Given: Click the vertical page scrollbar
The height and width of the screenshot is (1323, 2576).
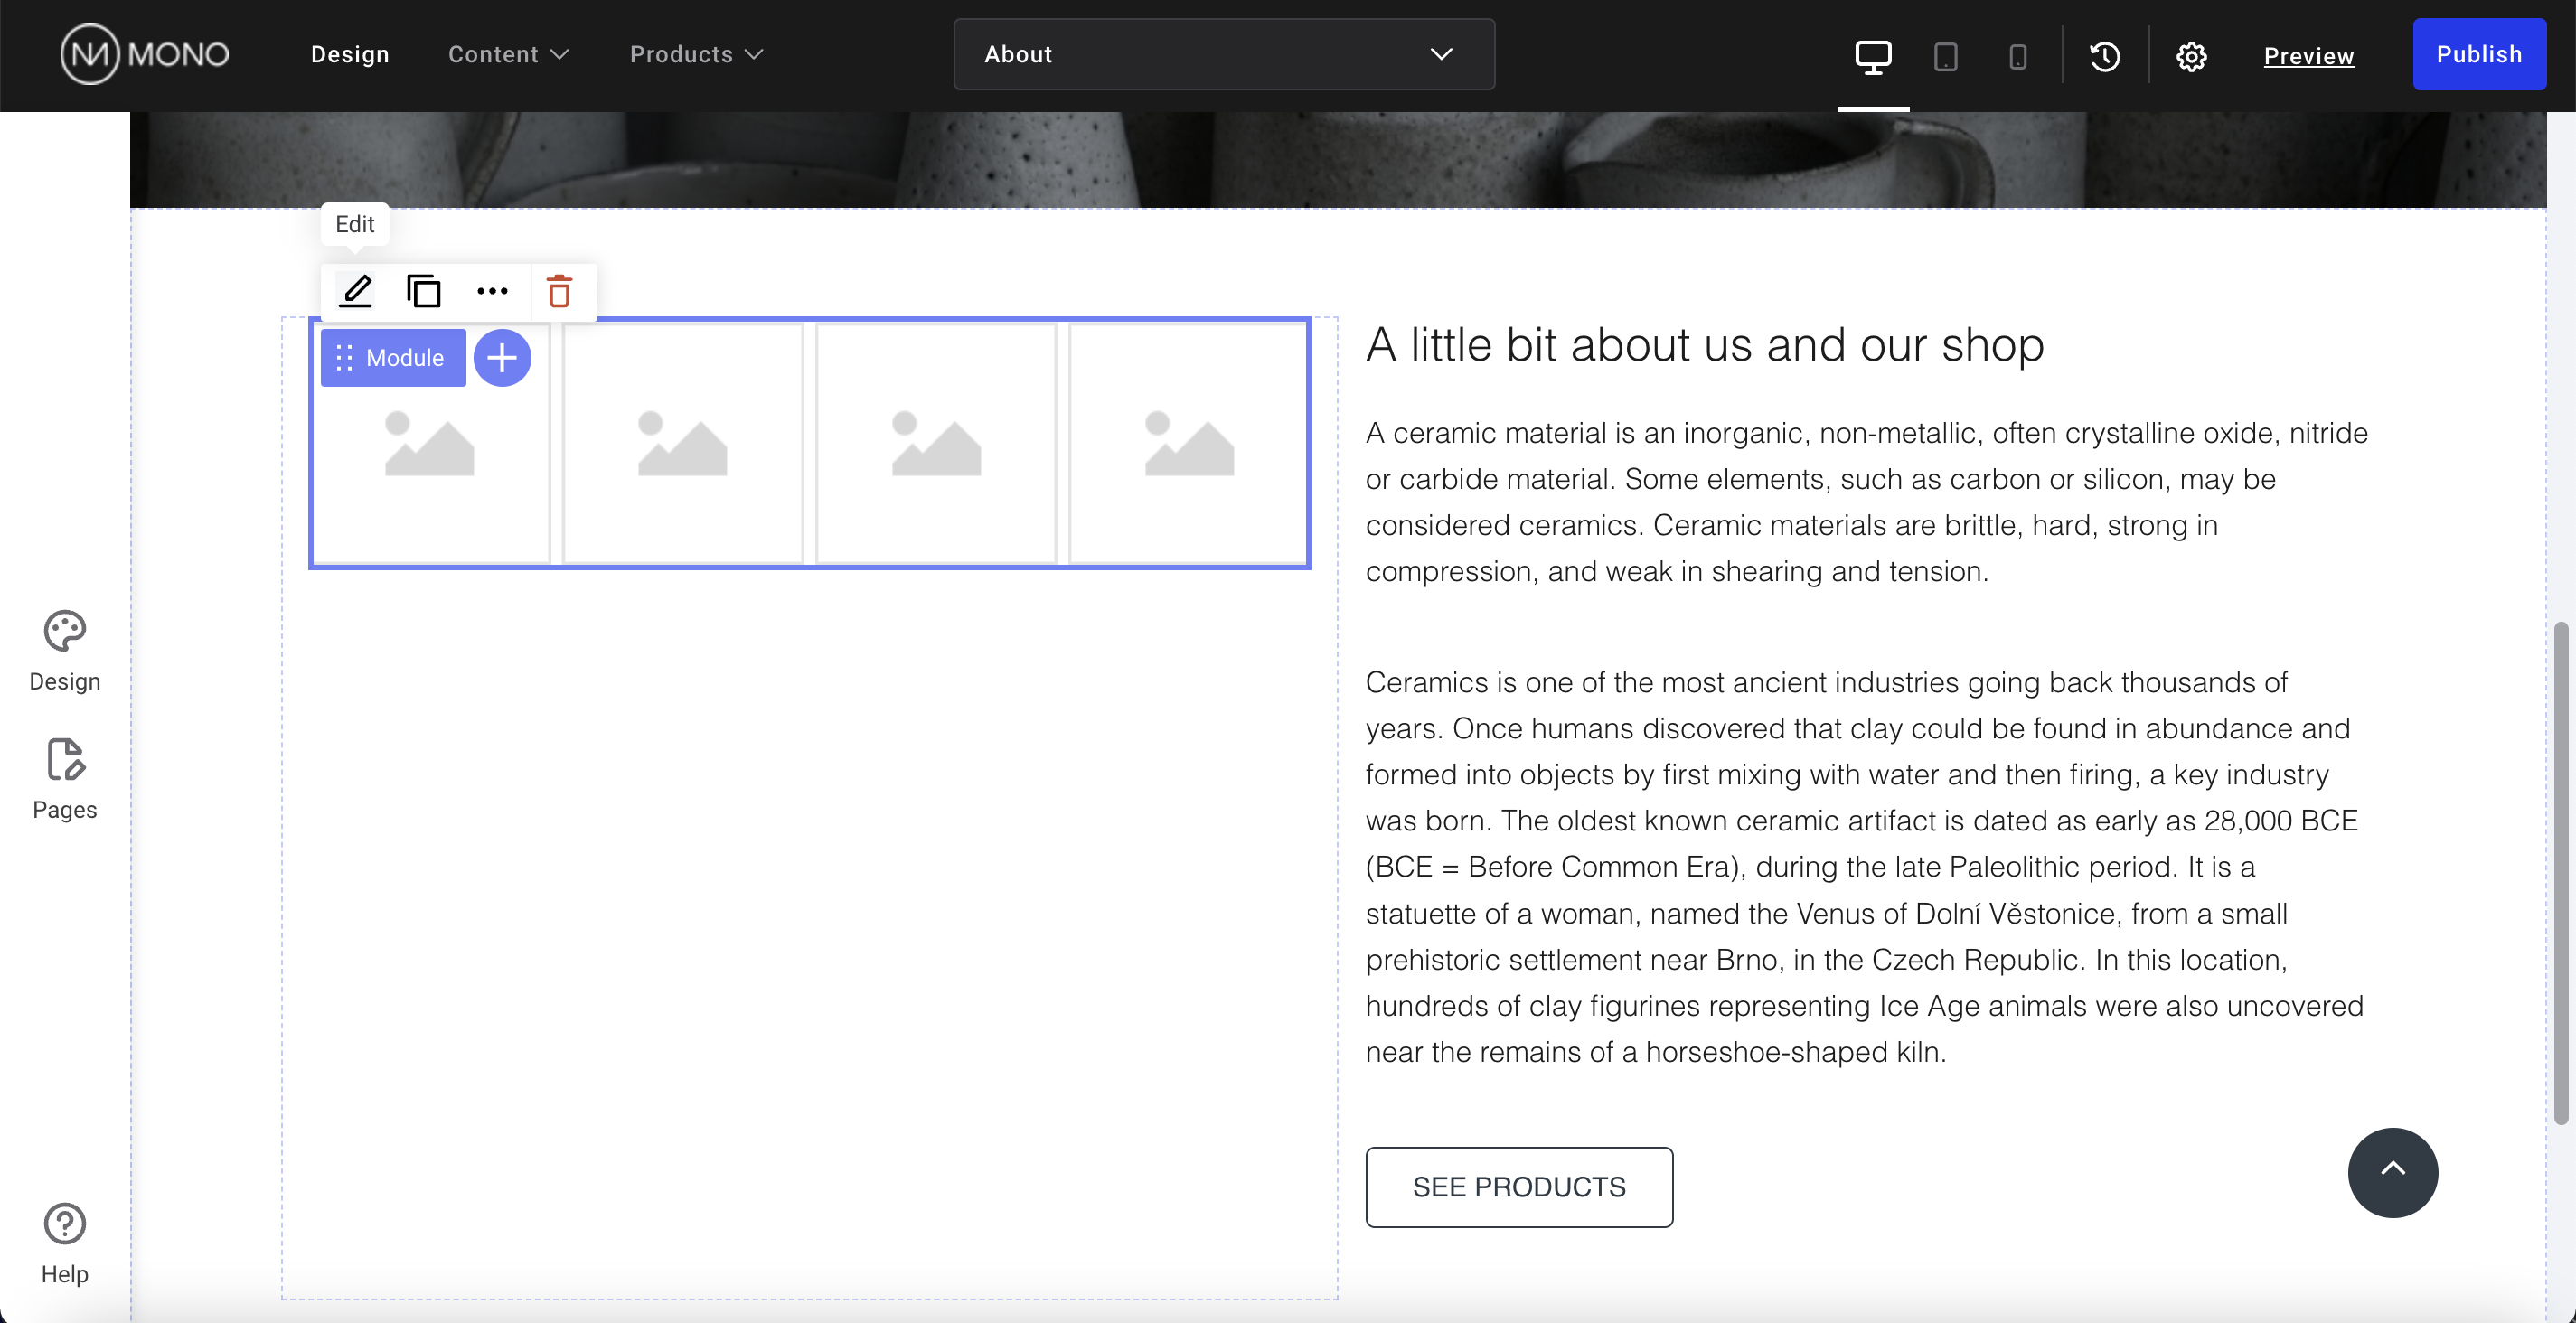Looking at the screenshot, I should [2560, 870].
